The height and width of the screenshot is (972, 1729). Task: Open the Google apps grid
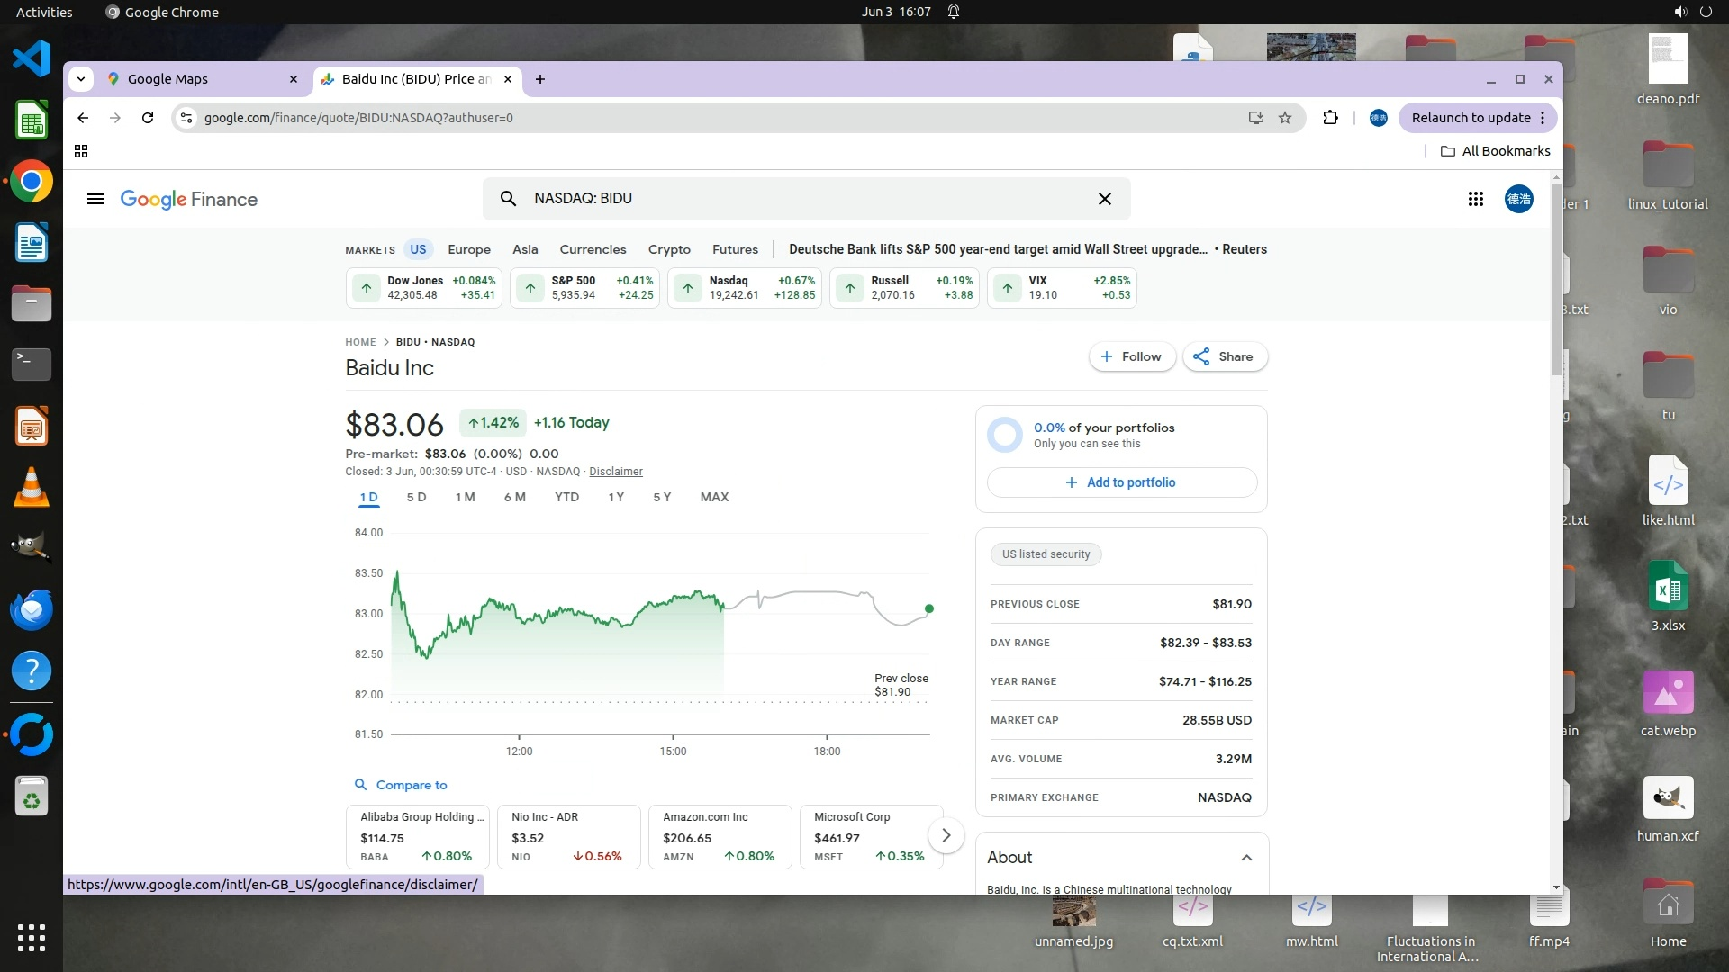(1475, 199)
